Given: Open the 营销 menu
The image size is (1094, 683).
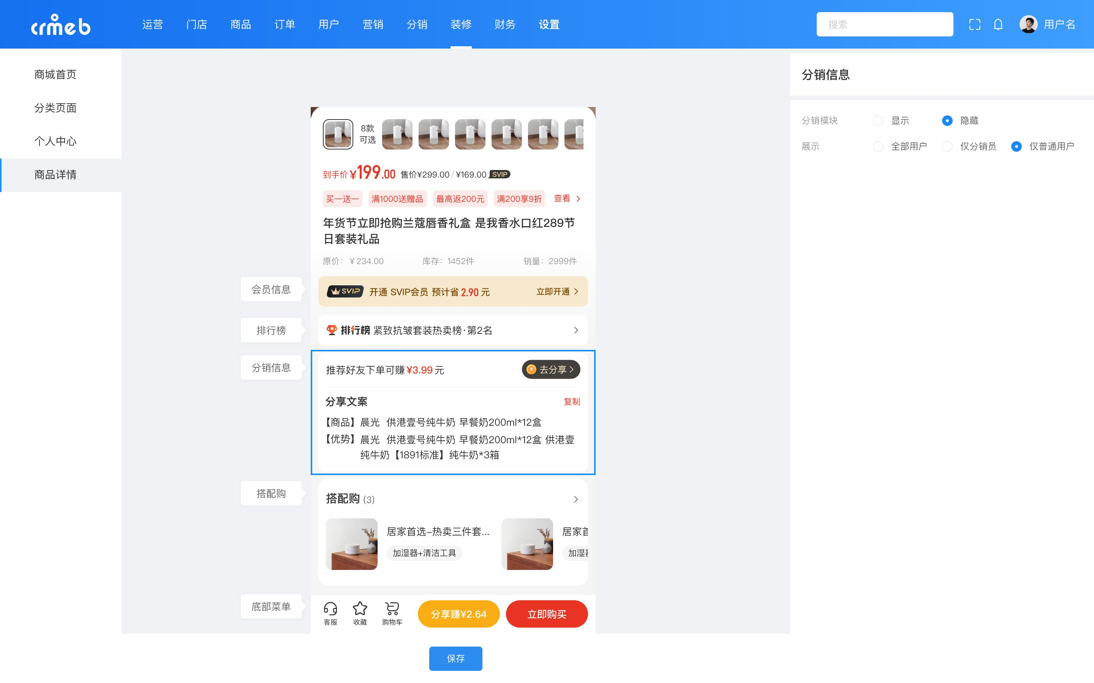Looking at the screenshot, I should click(x=373, y=24).
